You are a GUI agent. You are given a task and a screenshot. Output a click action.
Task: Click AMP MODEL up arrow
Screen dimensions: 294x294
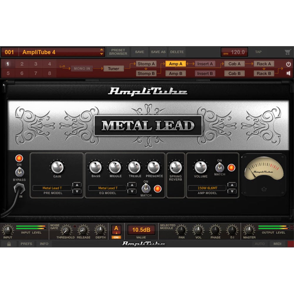(x=232, y=185)
